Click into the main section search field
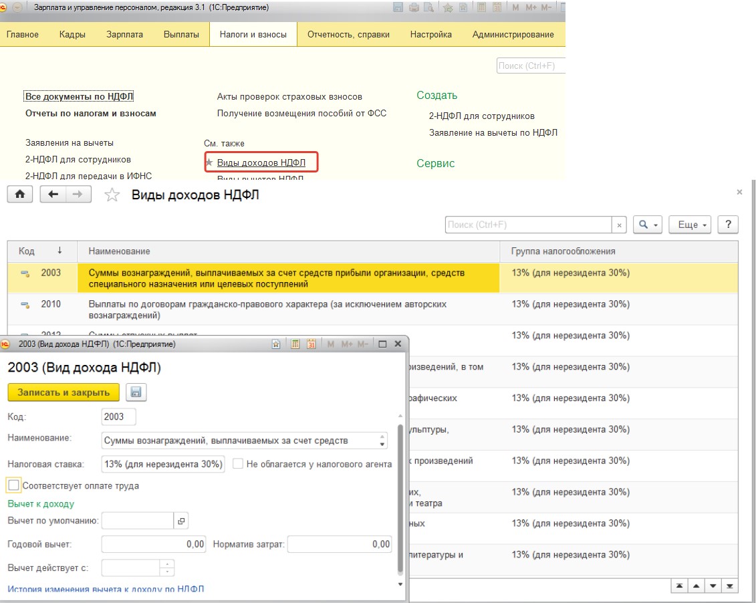 pos(531,66)
